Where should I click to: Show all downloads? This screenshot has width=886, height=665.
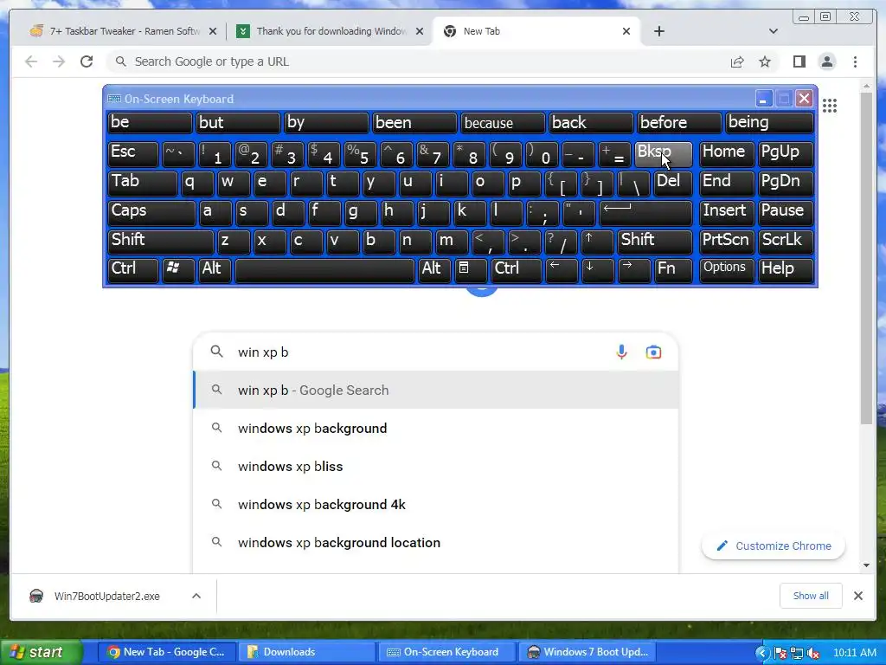(x=810, y=596)
